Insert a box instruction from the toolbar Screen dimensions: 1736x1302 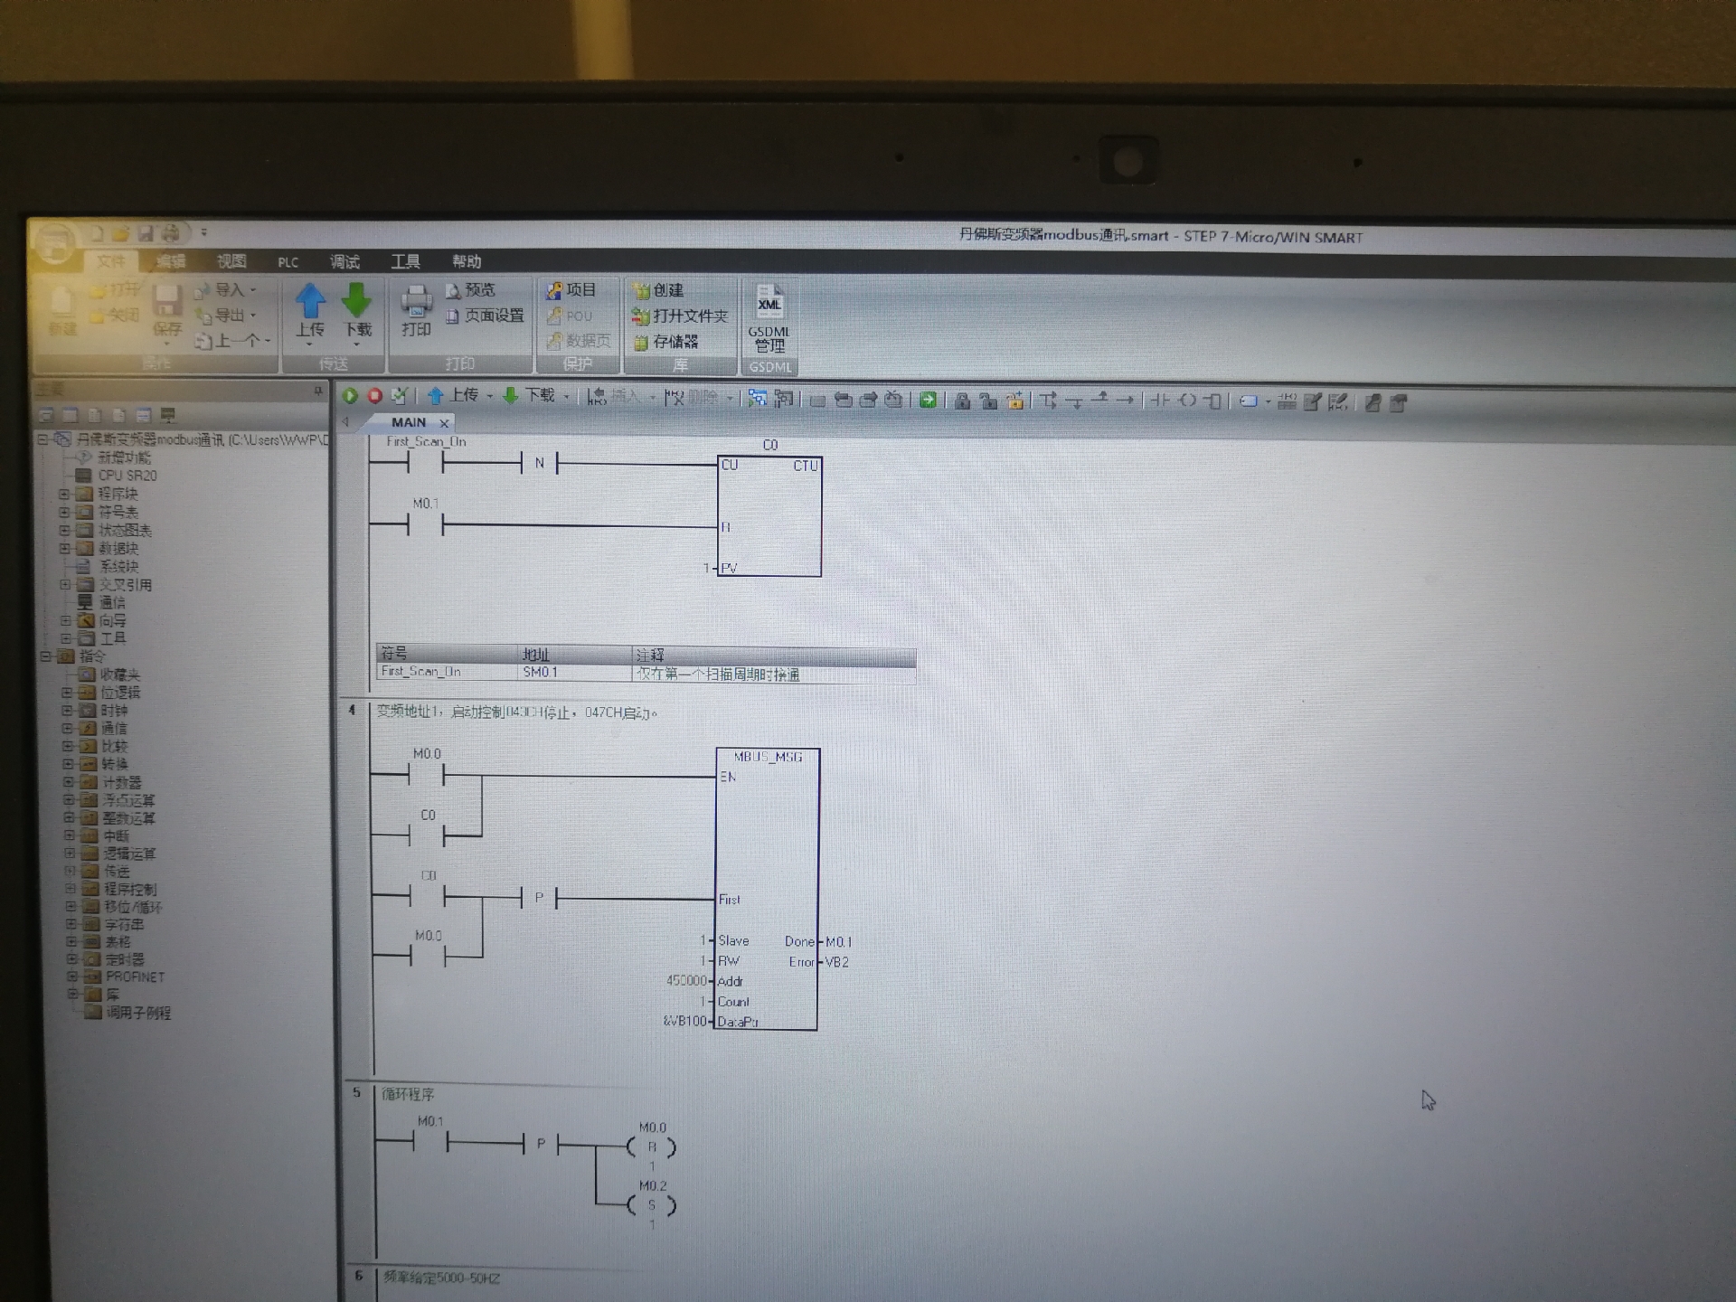click(1213, 401)
